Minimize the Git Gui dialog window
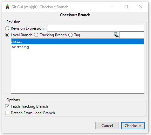Image resolution: width=151 pixels, height=135 pixels. click(112, 7)
